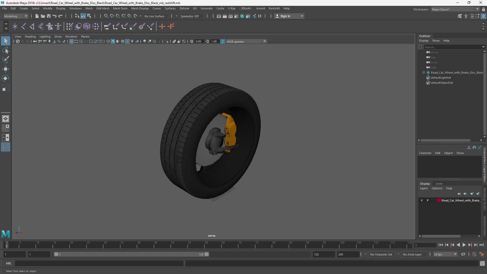487x274 pixels.
Task: Click the Snap to points magnet icon
Action: [x=118, y=16]
